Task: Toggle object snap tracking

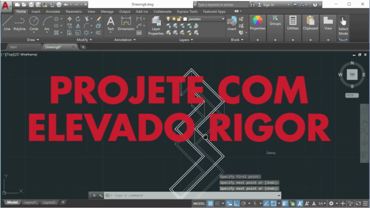Action: coord(266,203)
